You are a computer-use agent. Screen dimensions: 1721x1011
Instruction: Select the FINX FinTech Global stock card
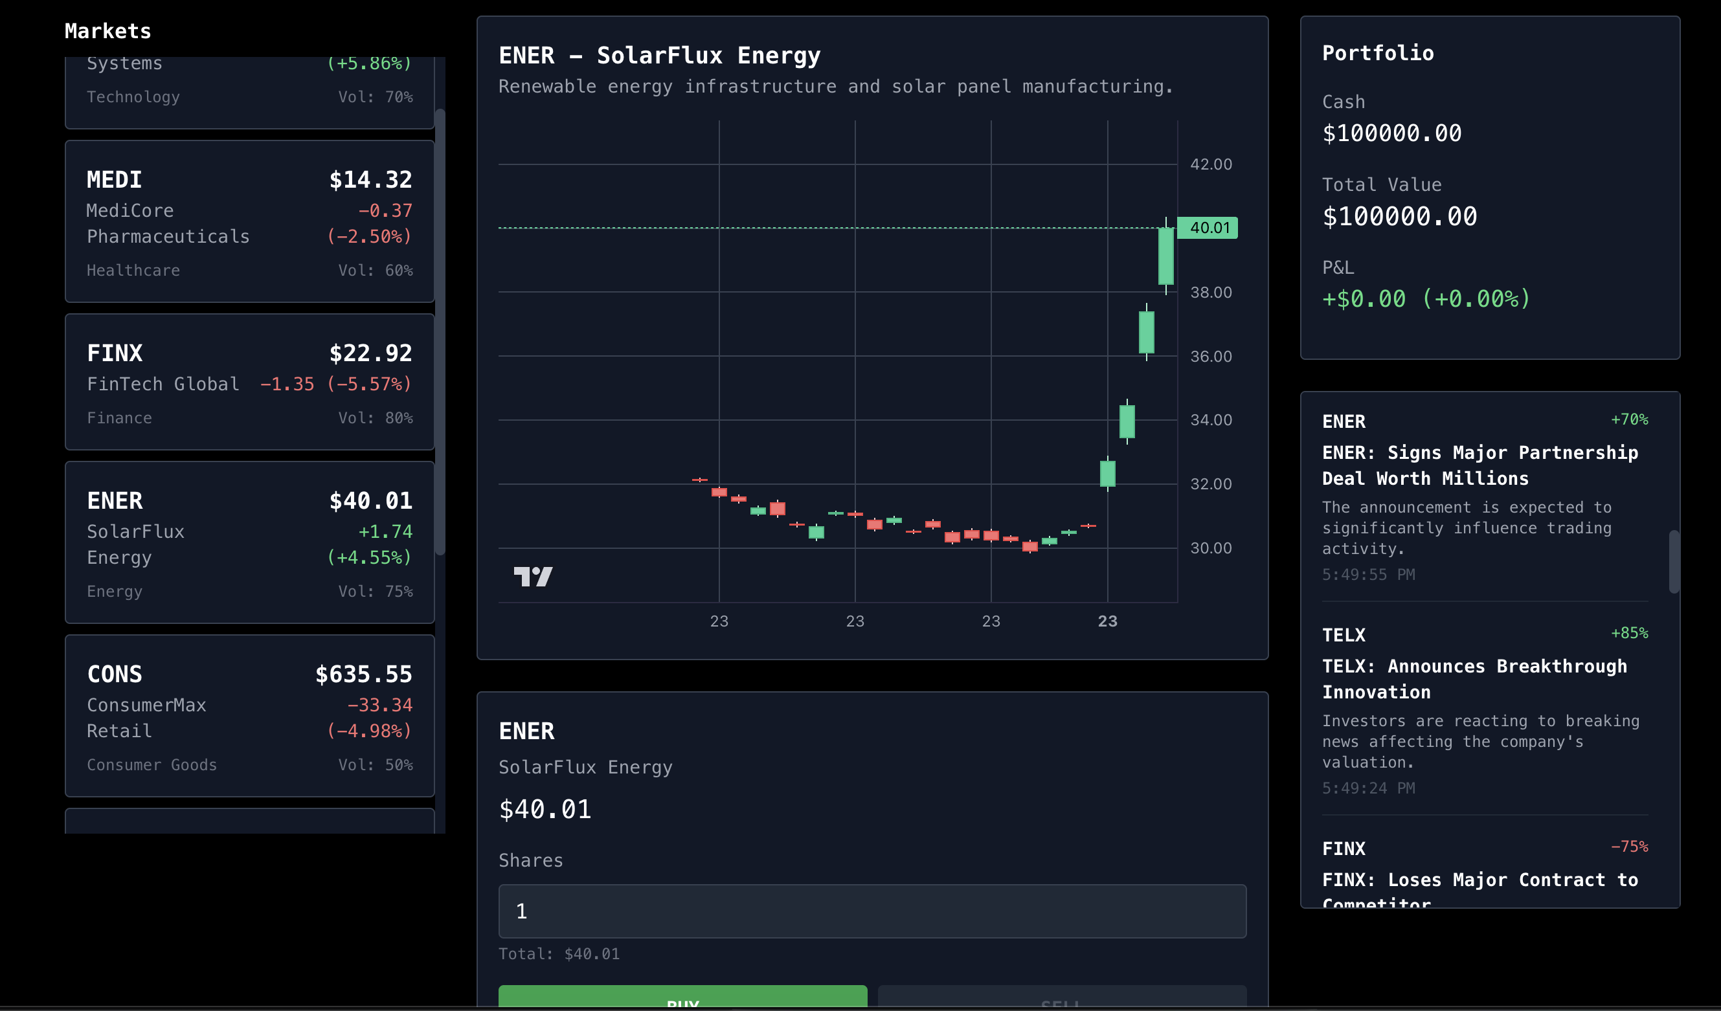click(x=249, y=383)
